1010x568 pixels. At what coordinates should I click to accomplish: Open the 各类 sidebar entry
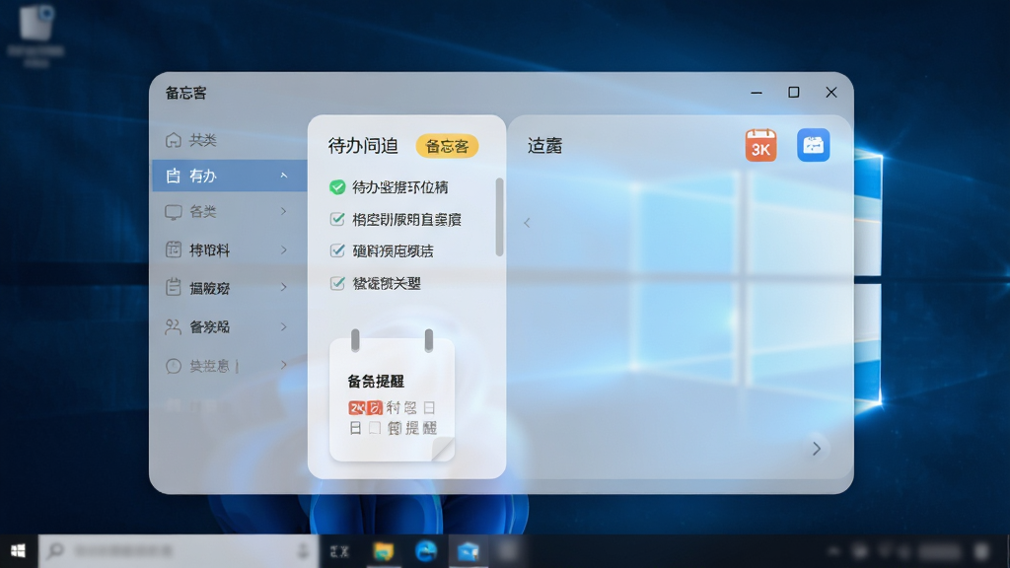tap(229, 212)
